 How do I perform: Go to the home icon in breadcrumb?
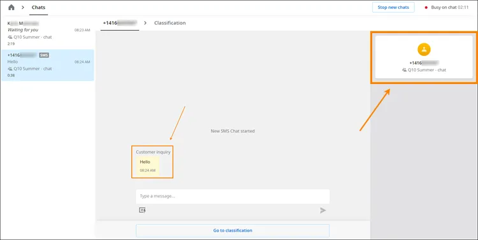click(11, 7)
